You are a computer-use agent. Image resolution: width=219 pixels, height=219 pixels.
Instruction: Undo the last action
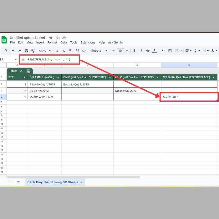(13, 51)
